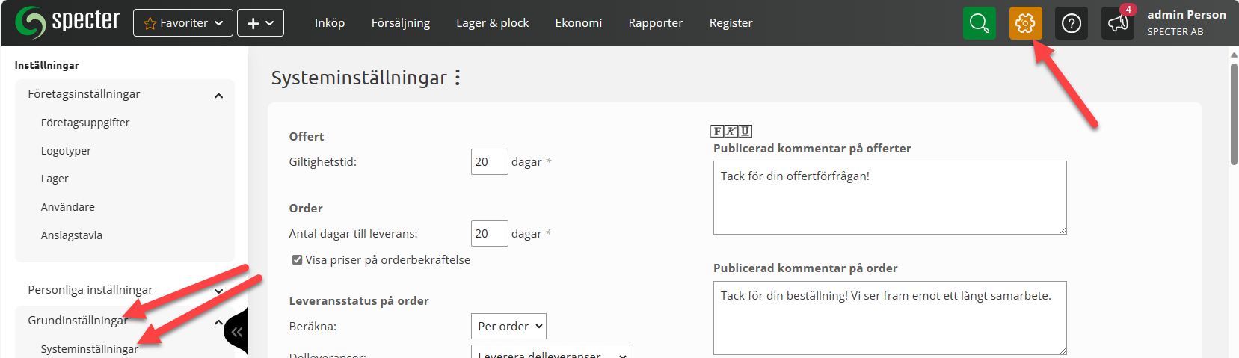Image resolution: width=1239 pixels, height=358 pixels.
Task: Click the bold F formatting icon
Action: 717,131
